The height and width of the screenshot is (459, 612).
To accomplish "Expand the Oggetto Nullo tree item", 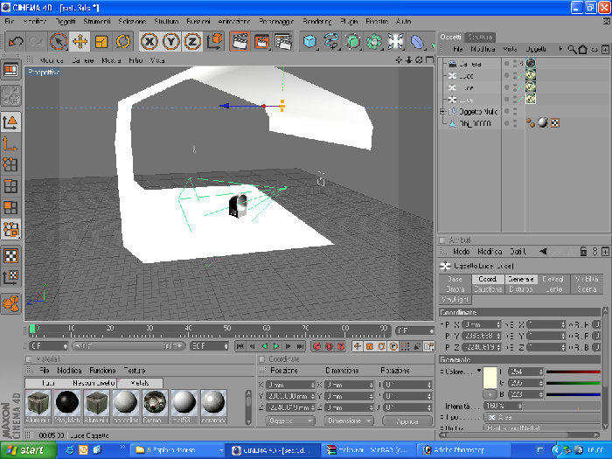I will 442,112.
